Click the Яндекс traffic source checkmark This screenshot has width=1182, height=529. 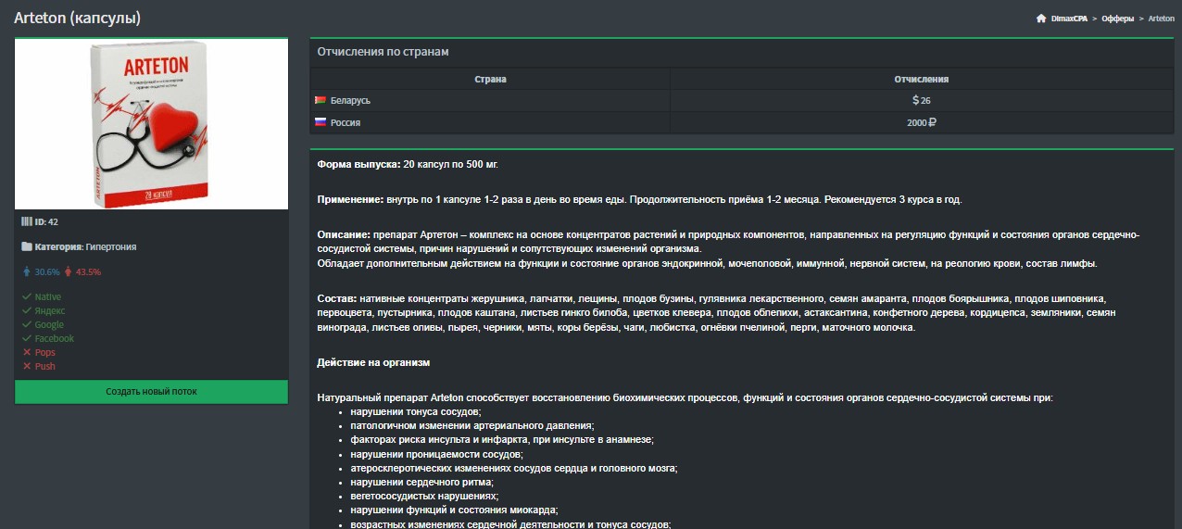(x=27, y=310)
